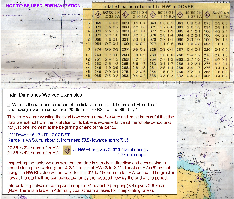Select the '+6' hour row label
234x199 pixels.
88,76
